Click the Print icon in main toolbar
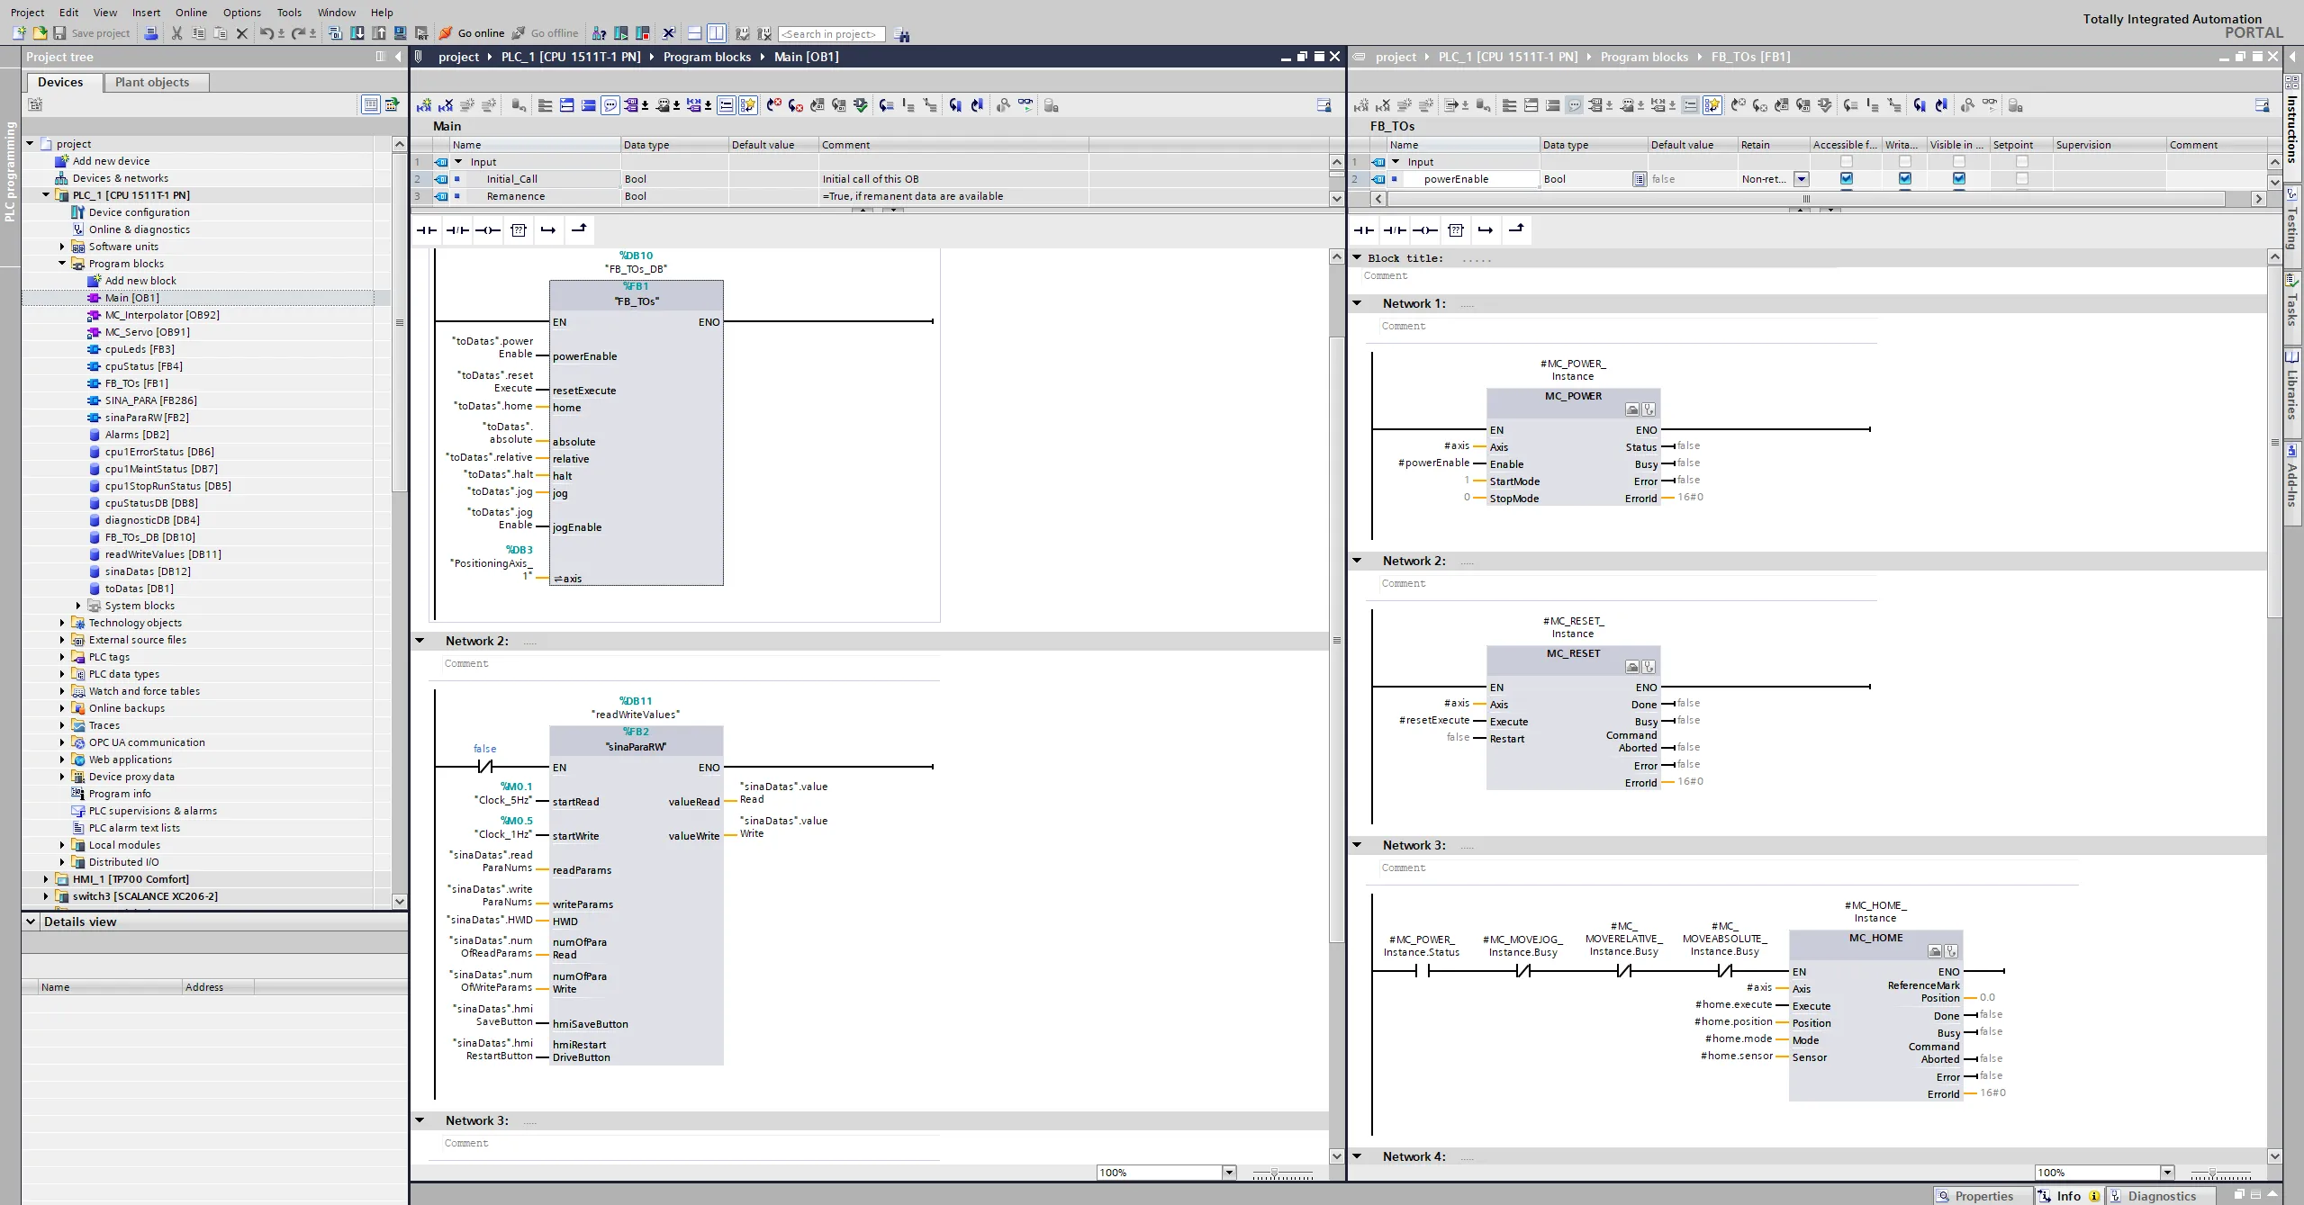 coord(151,33)
